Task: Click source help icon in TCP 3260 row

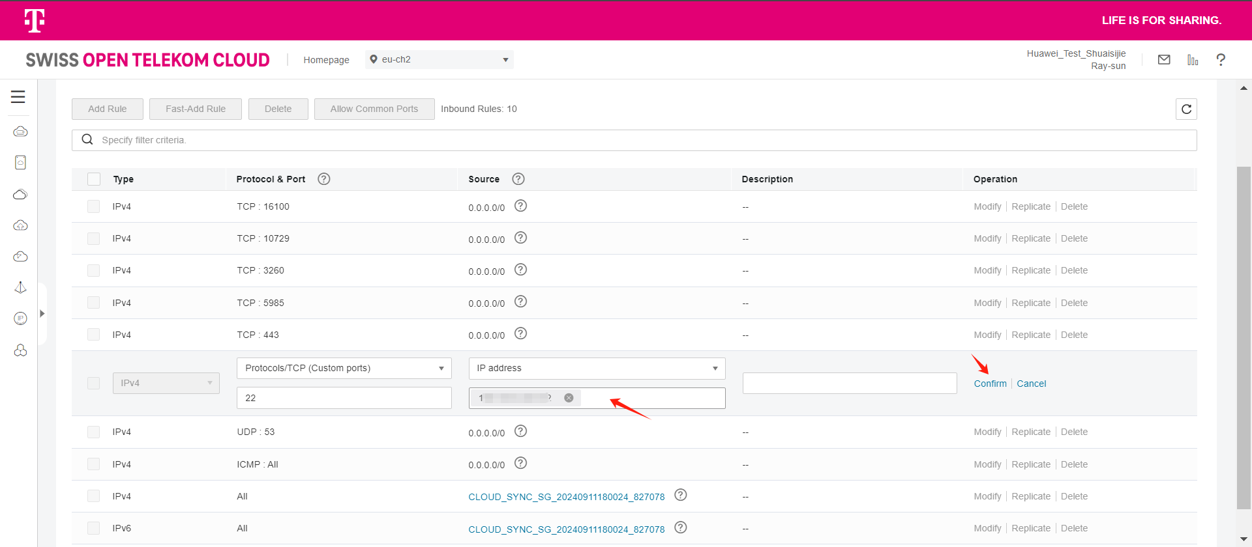Action: point(520,270)
